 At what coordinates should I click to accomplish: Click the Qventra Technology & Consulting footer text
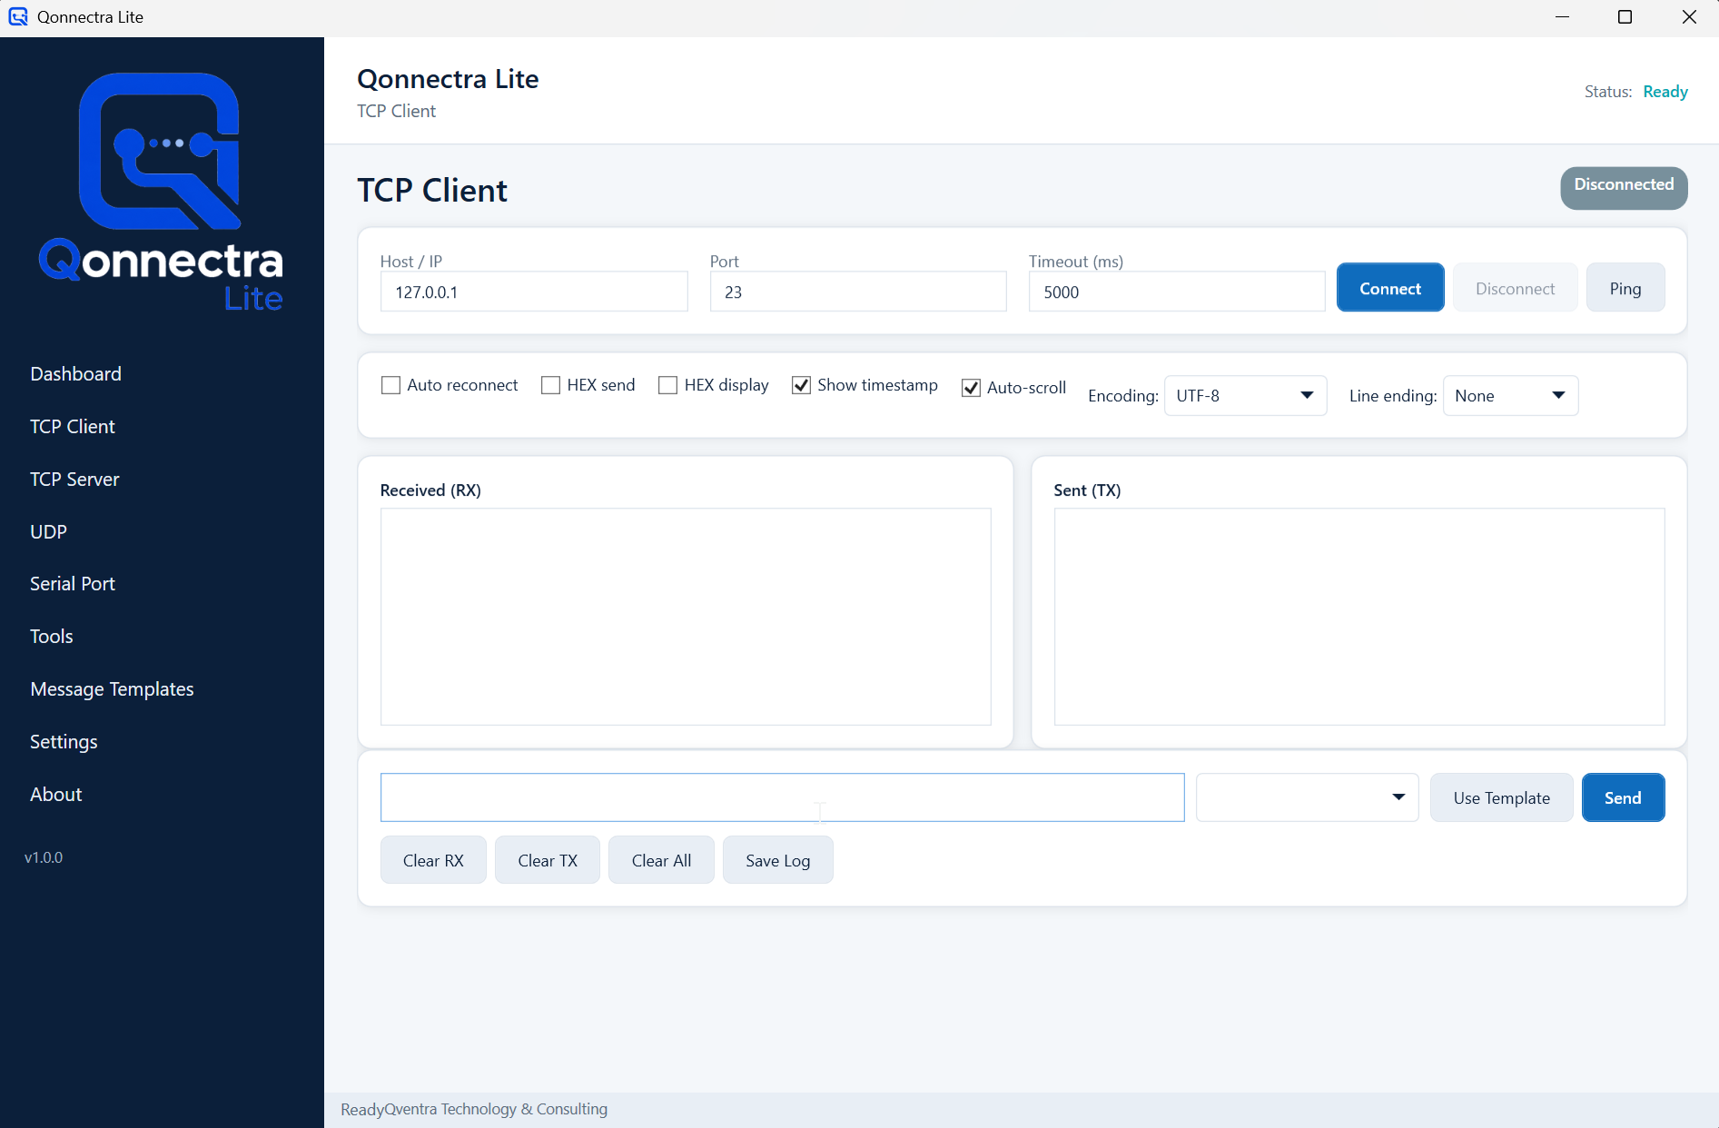[496, 1109]
